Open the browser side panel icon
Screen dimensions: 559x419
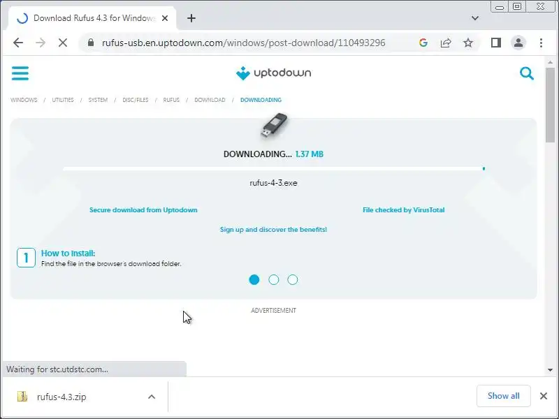(496, 43)
